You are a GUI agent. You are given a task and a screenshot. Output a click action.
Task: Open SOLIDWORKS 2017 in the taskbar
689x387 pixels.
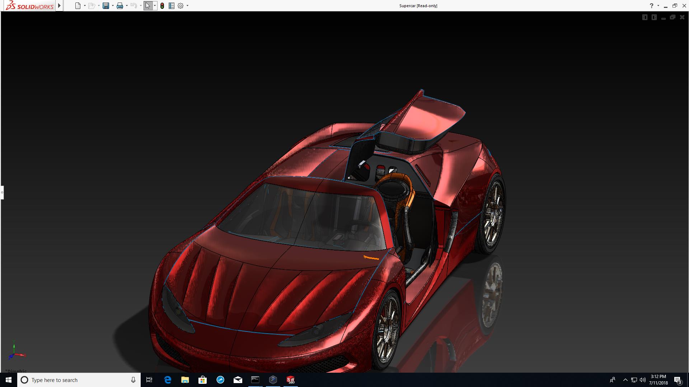tap(290, 380)
